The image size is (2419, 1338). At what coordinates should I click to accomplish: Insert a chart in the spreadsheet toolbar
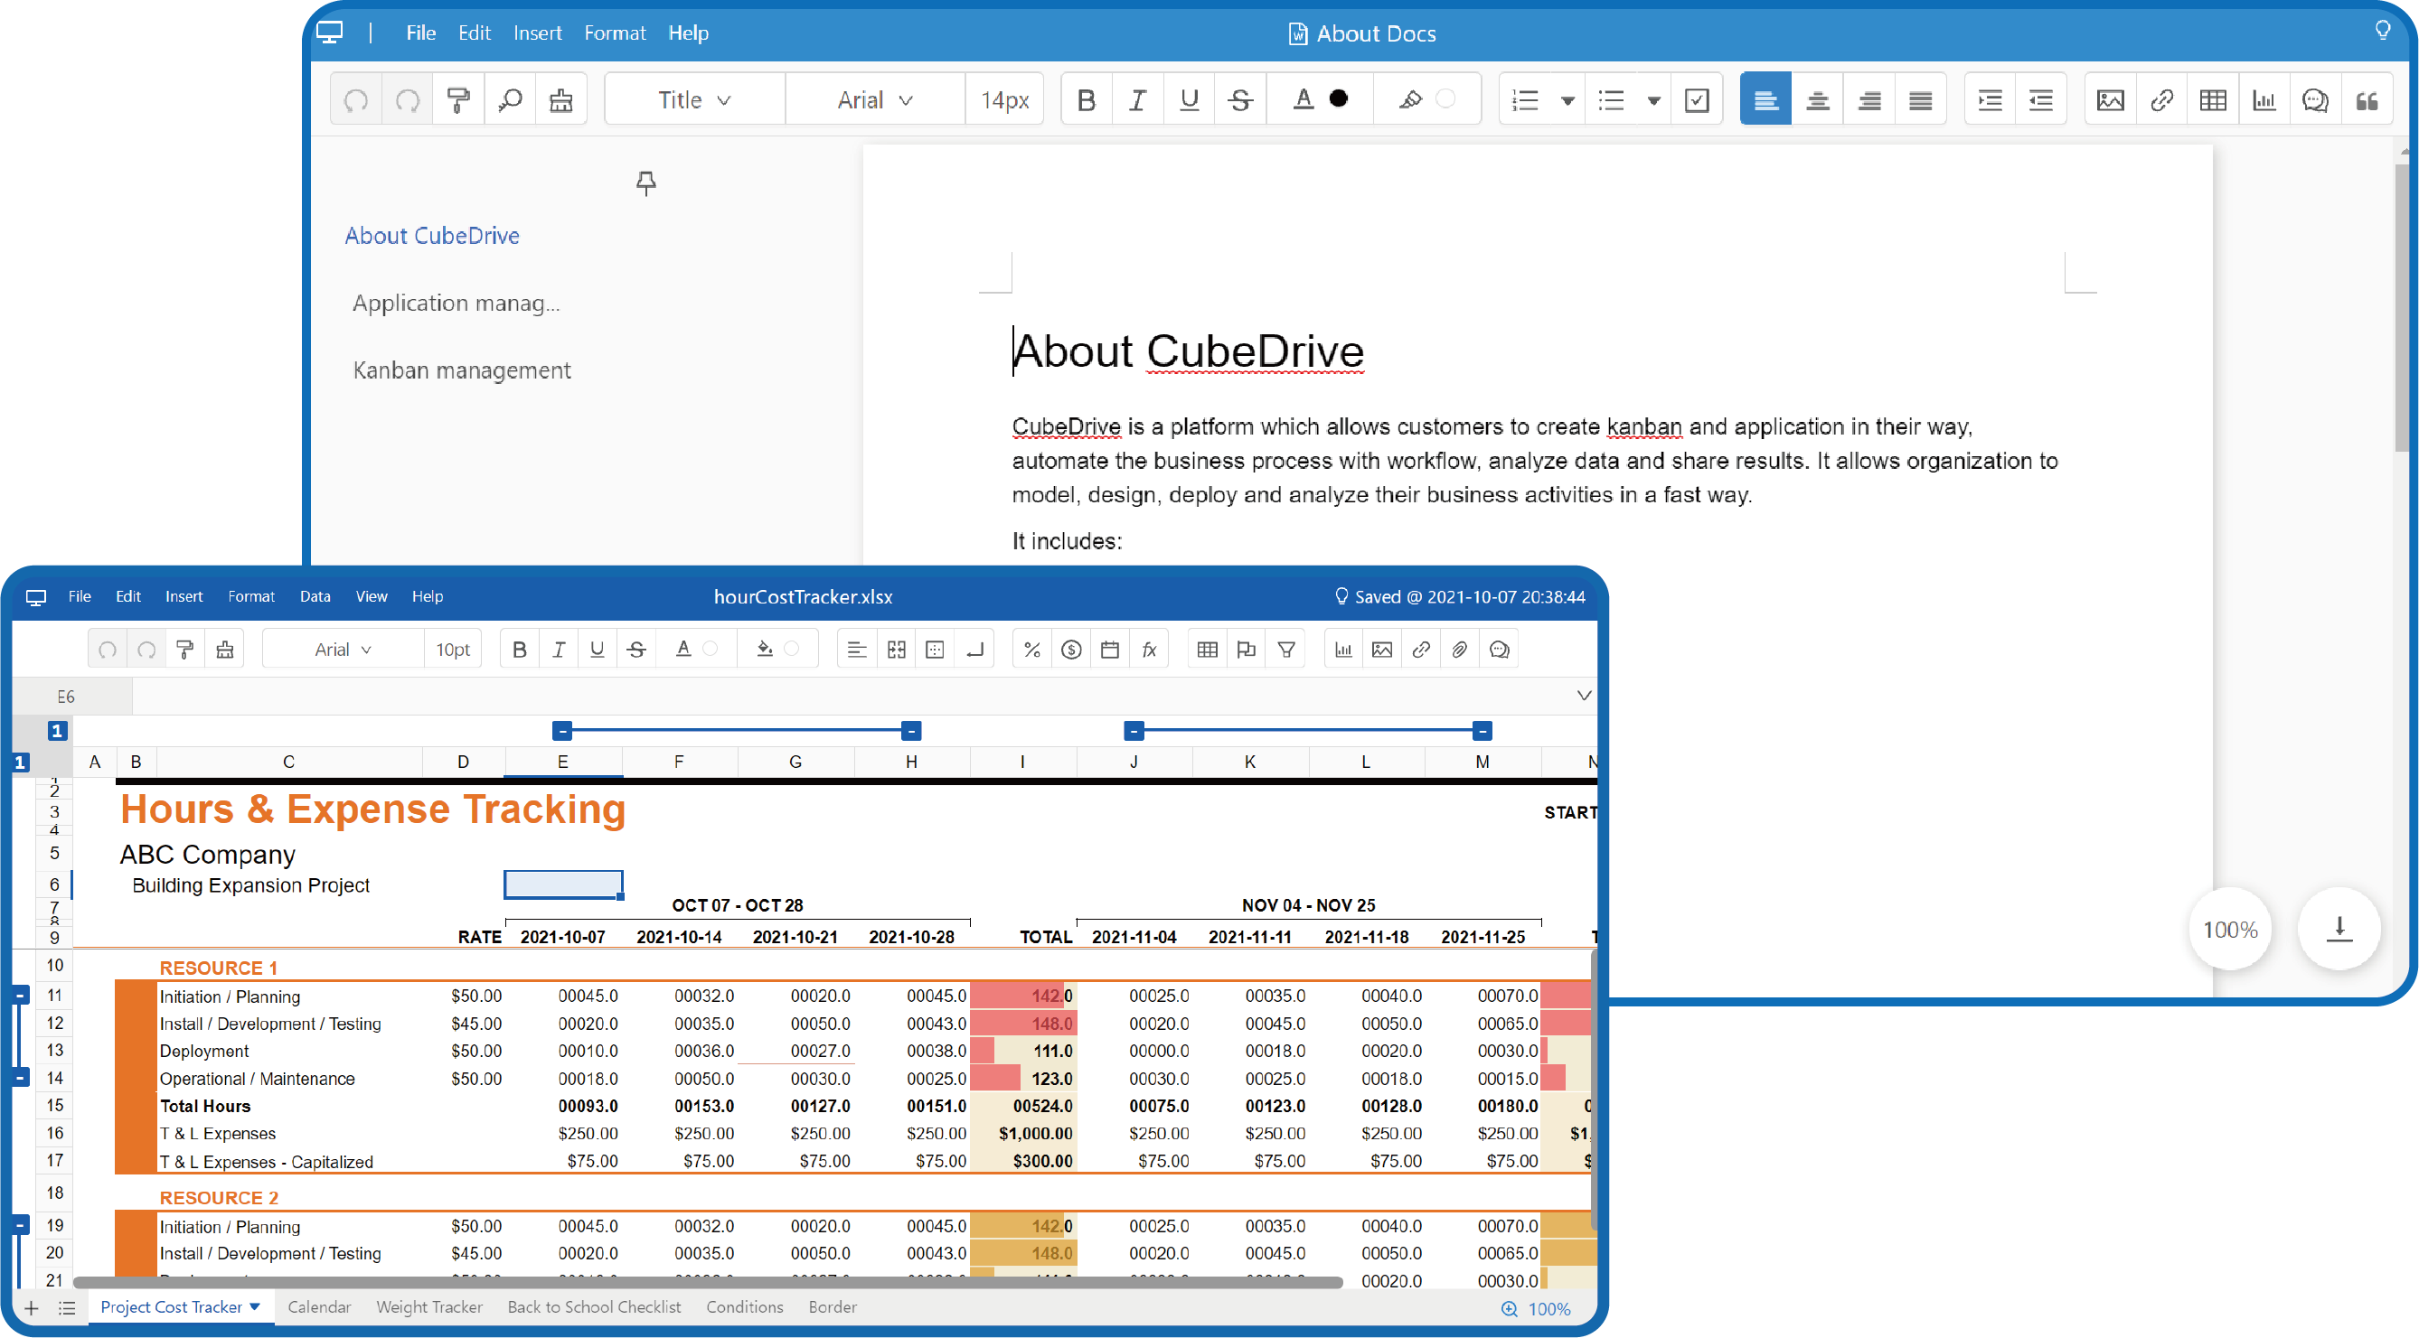1344,650
